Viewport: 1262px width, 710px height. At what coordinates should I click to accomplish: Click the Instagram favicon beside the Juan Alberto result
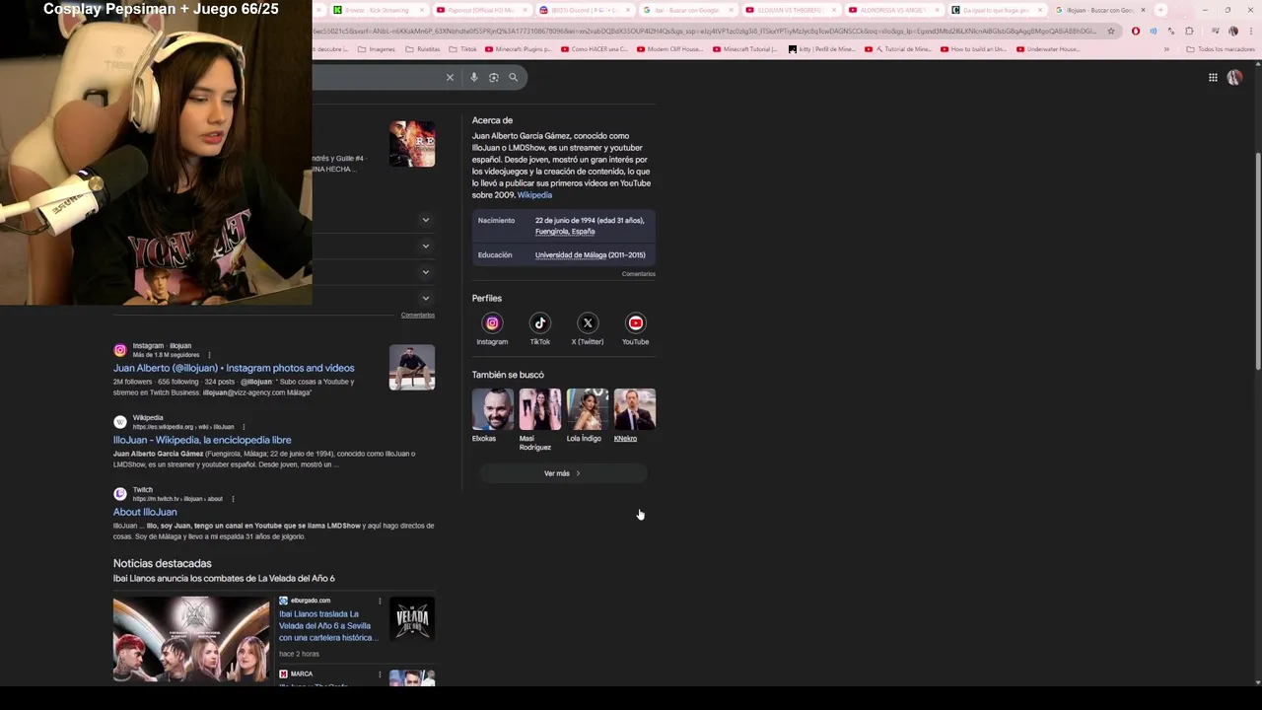(x=120, y=350)
